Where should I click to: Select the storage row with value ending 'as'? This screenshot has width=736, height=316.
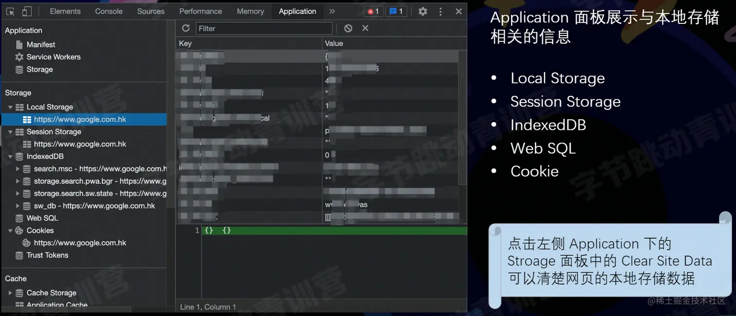317,205
